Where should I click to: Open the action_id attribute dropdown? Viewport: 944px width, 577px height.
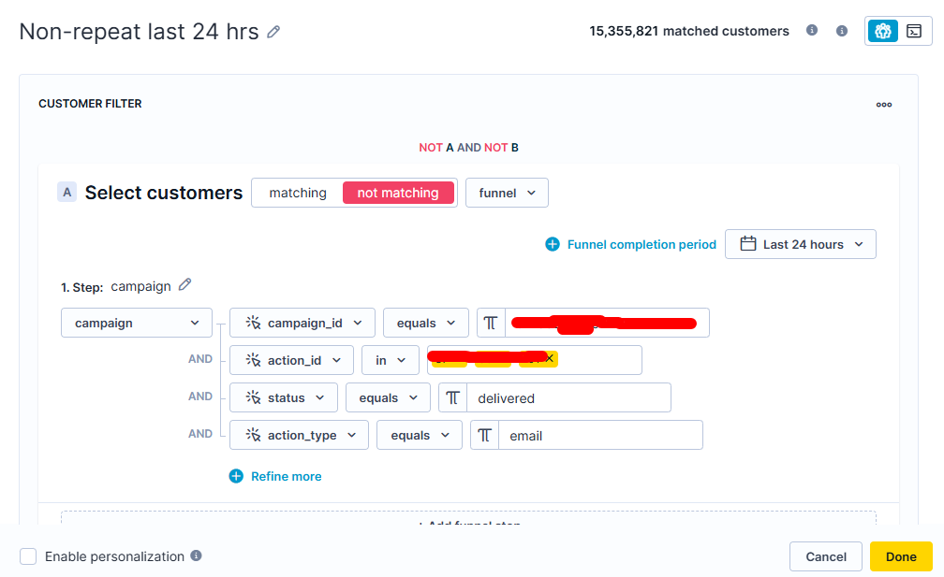[x=291, y=360]
